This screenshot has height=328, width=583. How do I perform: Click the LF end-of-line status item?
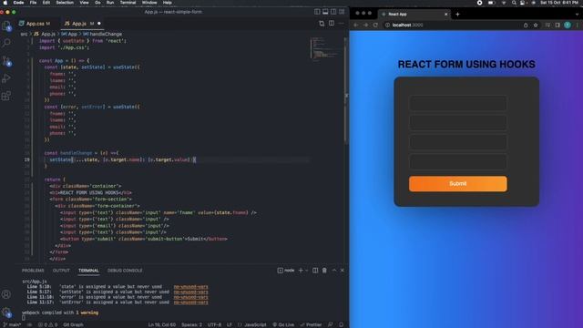pos(230,324)
